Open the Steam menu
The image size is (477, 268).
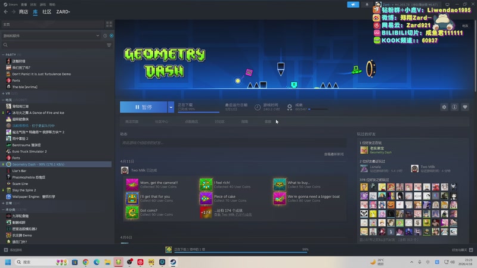[11, 5]
